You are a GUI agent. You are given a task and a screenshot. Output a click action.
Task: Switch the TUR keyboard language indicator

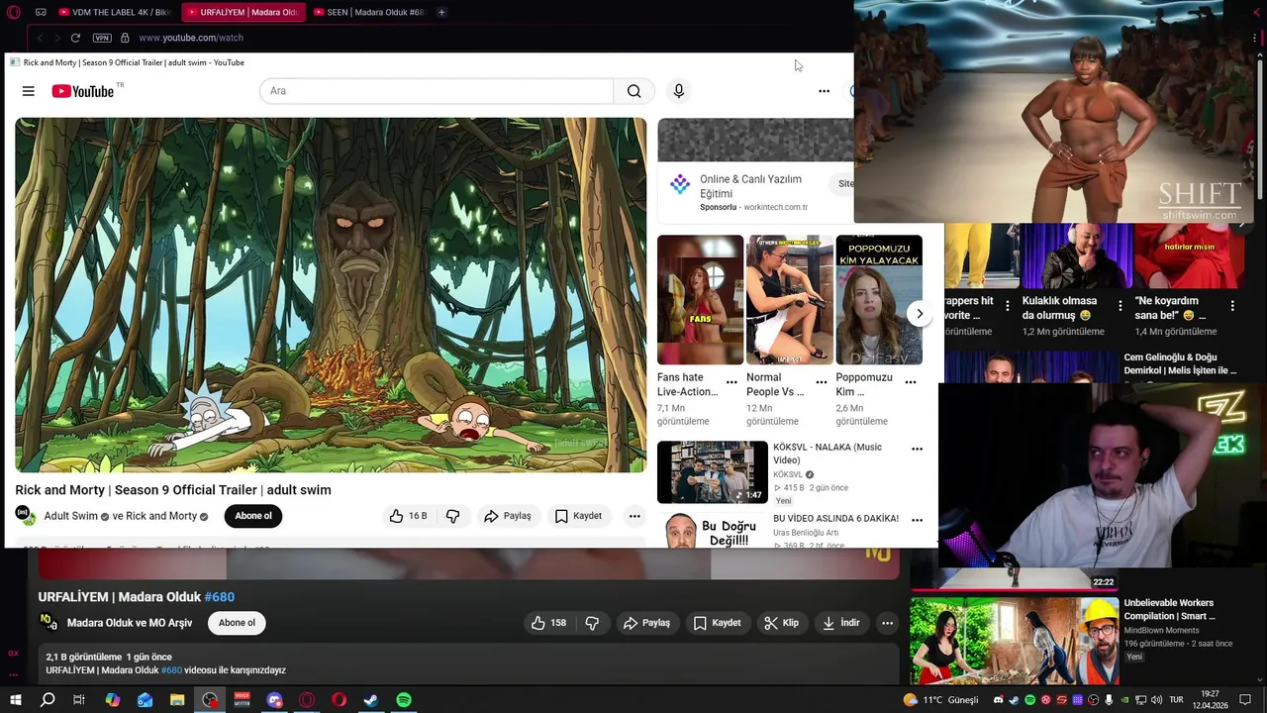(1177, 700)
